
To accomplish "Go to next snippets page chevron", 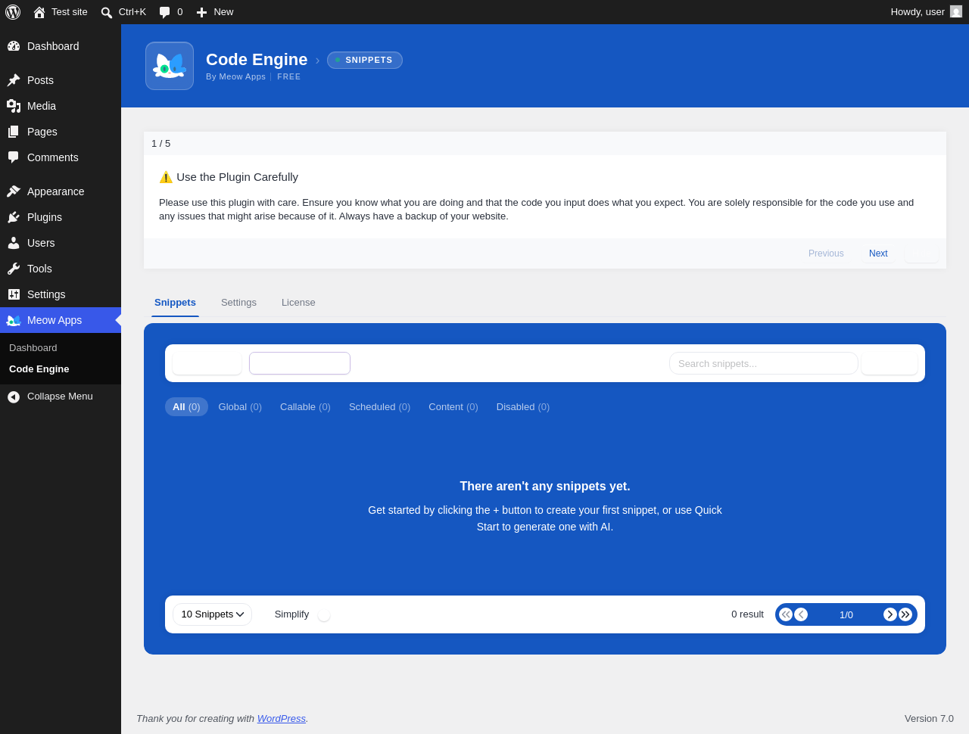I will pyautogui.click(x=890, y=614).
